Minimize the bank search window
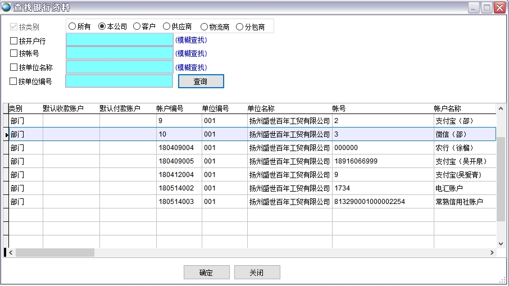Viewport: 509px width, 286px height. 474,7
